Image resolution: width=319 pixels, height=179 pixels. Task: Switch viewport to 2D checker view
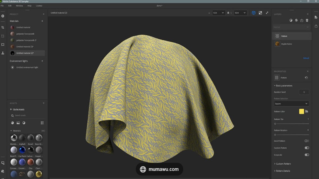tap(260, 13)
